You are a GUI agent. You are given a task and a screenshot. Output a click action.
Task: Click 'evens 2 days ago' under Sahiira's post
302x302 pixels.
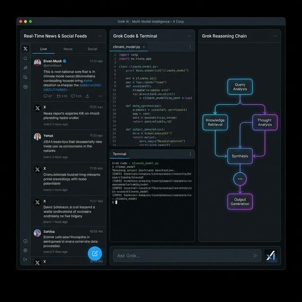[56, 252]
